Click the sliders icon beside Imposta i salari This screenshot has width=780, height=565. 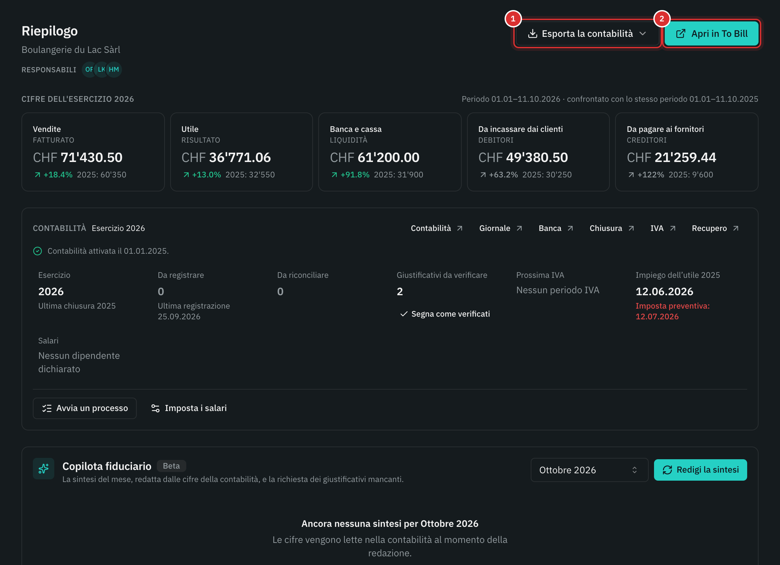tap(155, 408)
